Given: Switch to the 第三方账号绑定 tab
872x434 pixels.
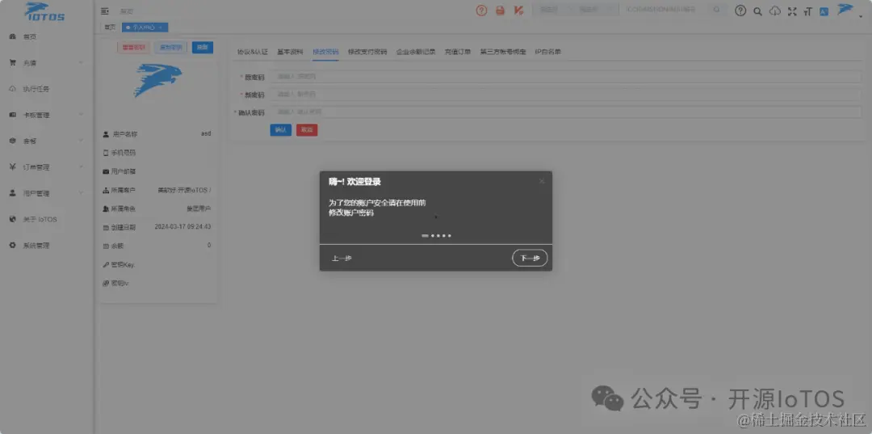Looking at the screenshot, I should click(503, 52).
